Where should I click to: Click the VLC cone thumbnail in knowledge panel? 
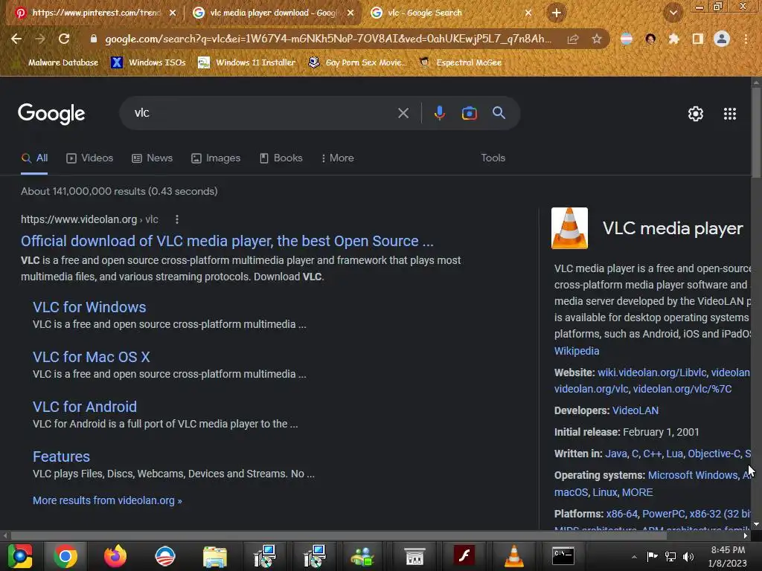(x=569, y=228)
